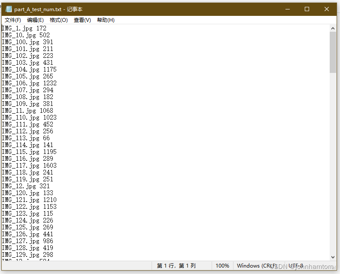Click the scroll up arrow
The image size is (340, 274).
333,28
